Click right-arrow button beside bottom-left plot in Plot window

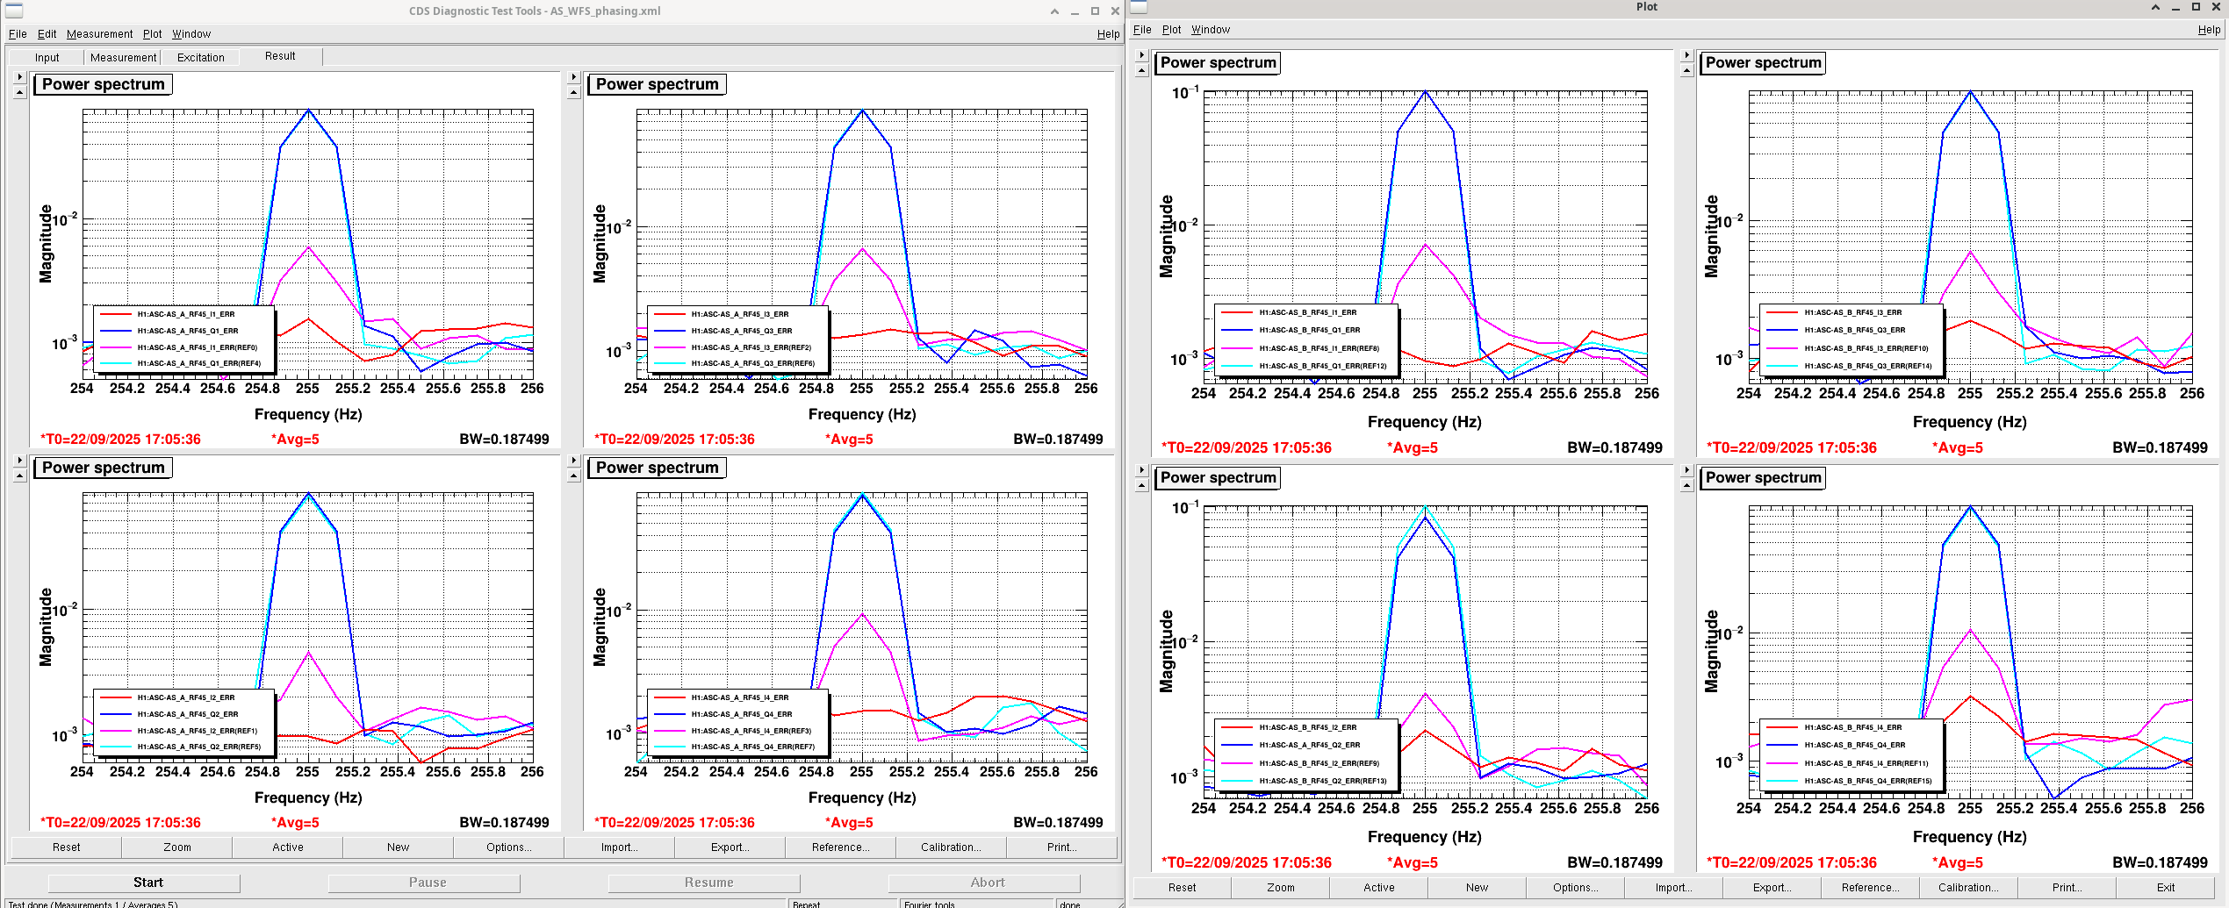click(x=1141, y=470)
